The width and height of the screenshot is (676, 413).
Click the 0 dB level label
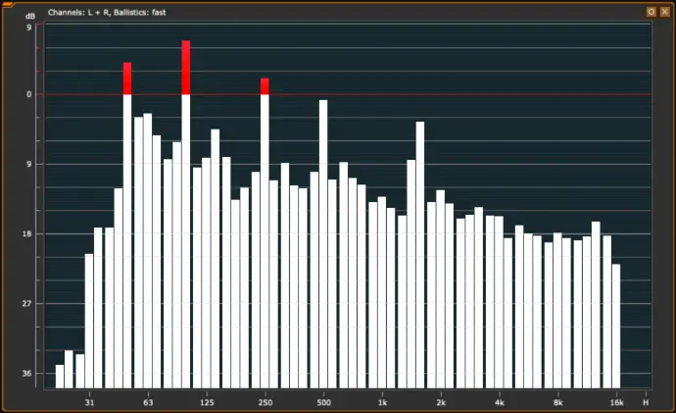coord(29,95)
